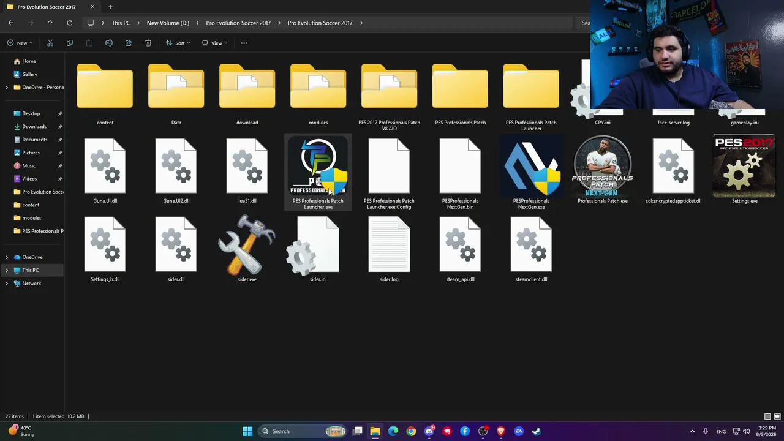The height and width of the screenshot is (441, 784).
Task: Open Music in navigation pane
Action: tap(29, 165)
